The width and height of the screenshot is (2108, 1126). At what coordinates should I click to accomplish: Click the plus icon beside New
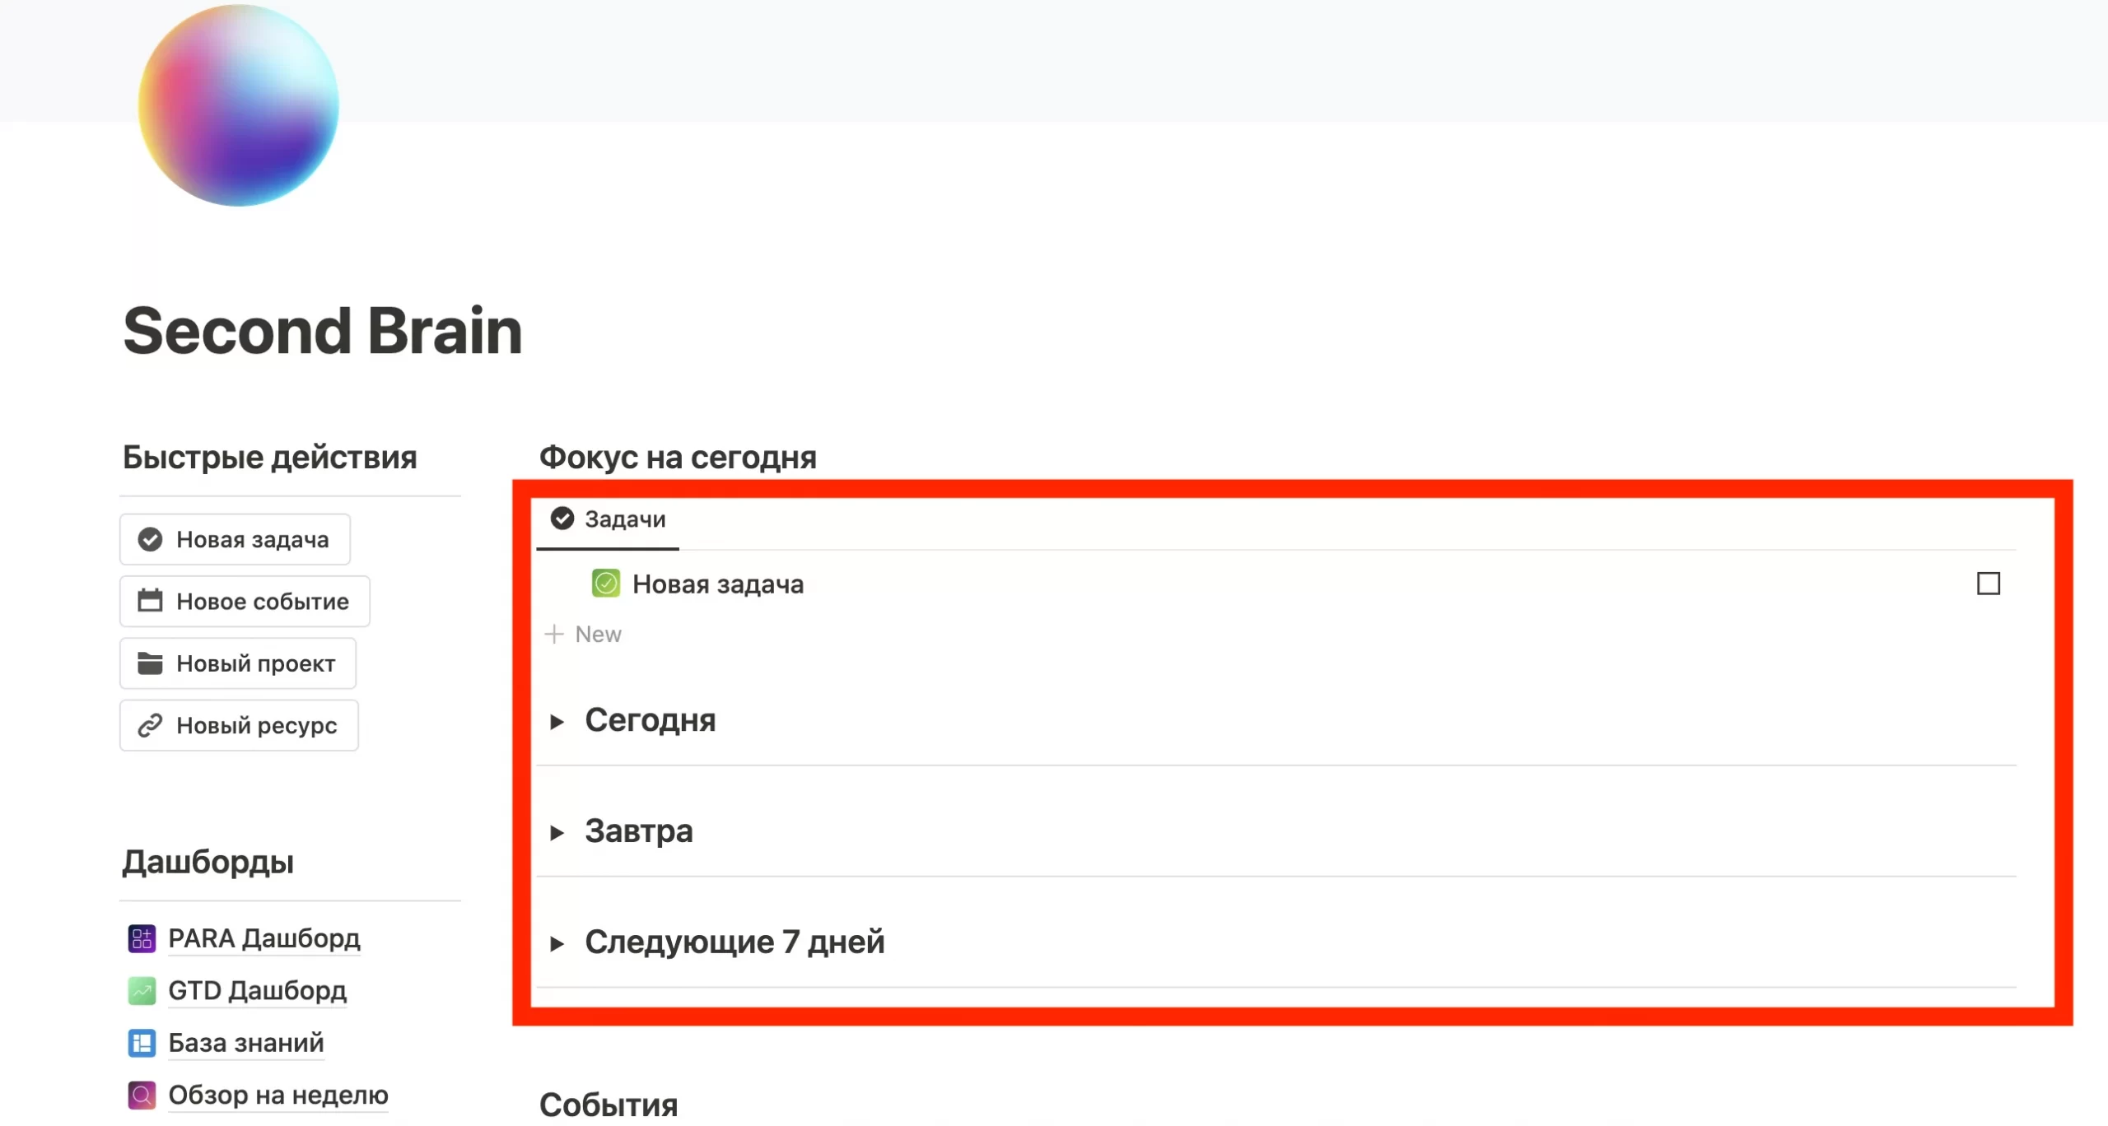click(x=554, y=634)
